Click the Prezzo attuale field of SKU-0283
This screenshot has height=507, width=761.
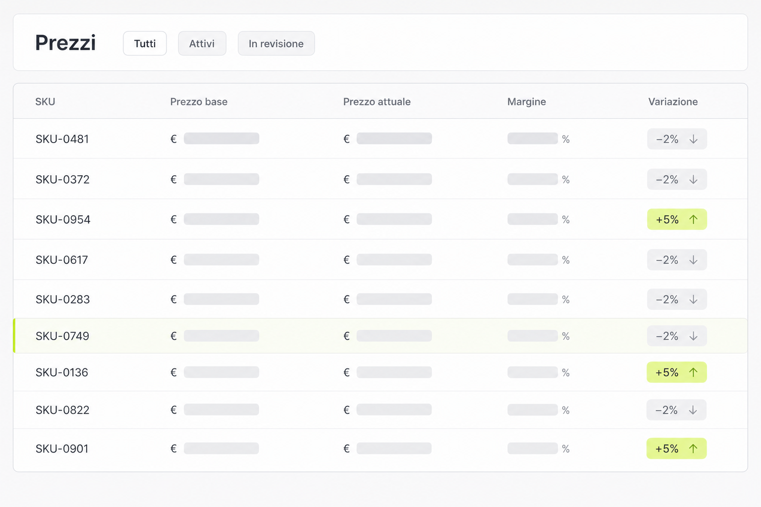click(394, 299)
